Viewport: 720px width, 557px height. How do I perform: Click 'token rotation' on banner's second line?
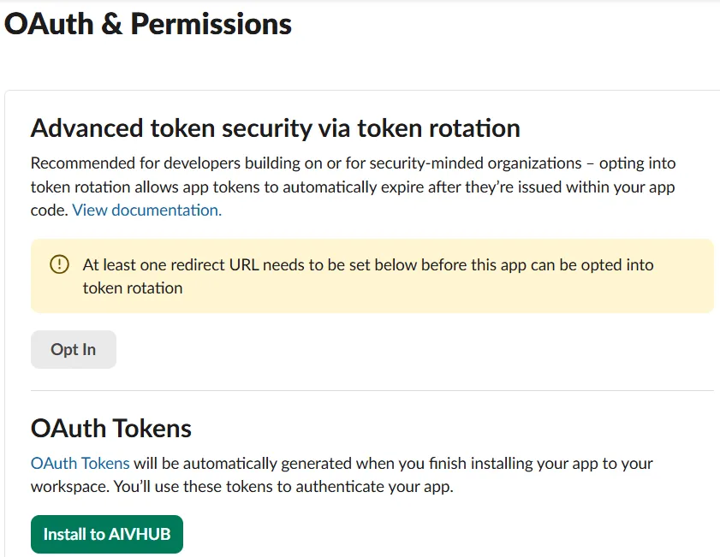click(133, 288)
